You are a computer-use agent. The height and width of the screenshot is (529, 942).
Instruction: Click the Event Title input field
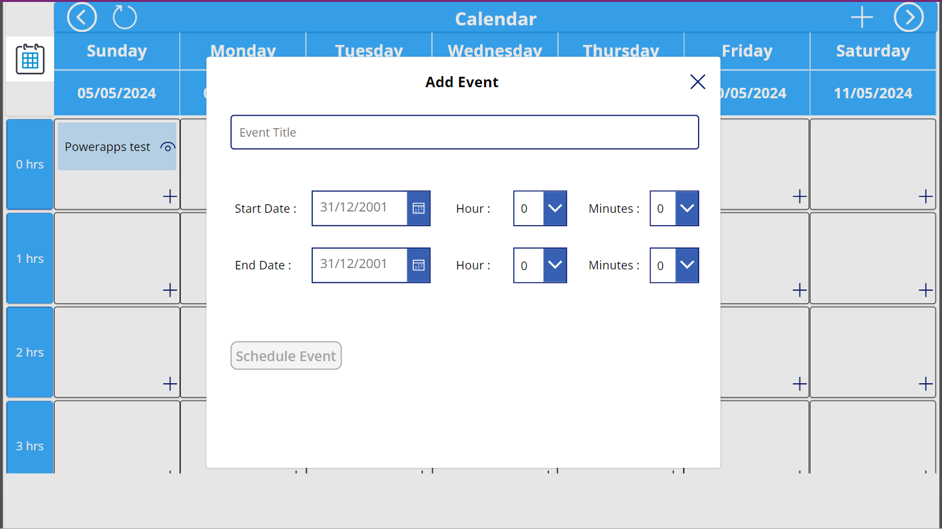point(464,132)
